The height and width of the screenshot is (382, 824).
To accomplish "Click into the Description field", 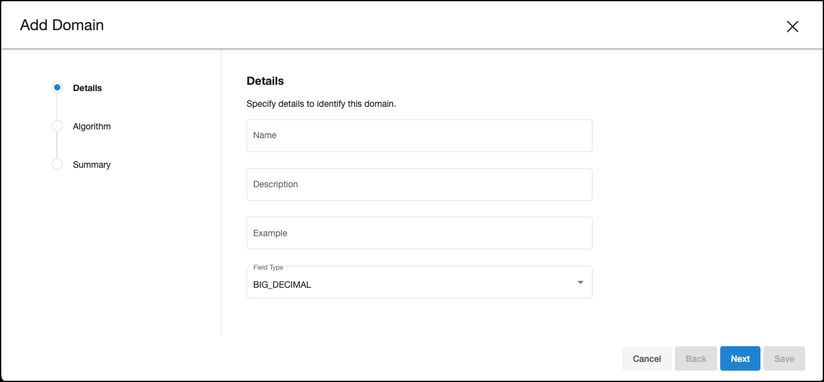I will click(x=419, y=185).
